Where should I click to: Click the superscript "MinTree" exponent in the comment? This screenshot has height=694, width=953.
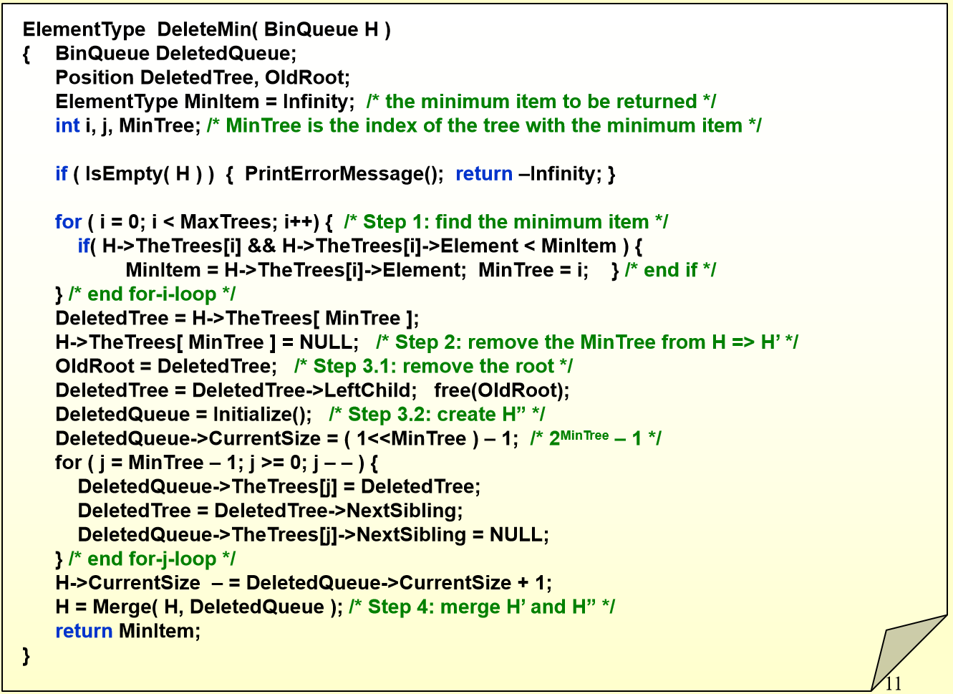click(584, 435)
